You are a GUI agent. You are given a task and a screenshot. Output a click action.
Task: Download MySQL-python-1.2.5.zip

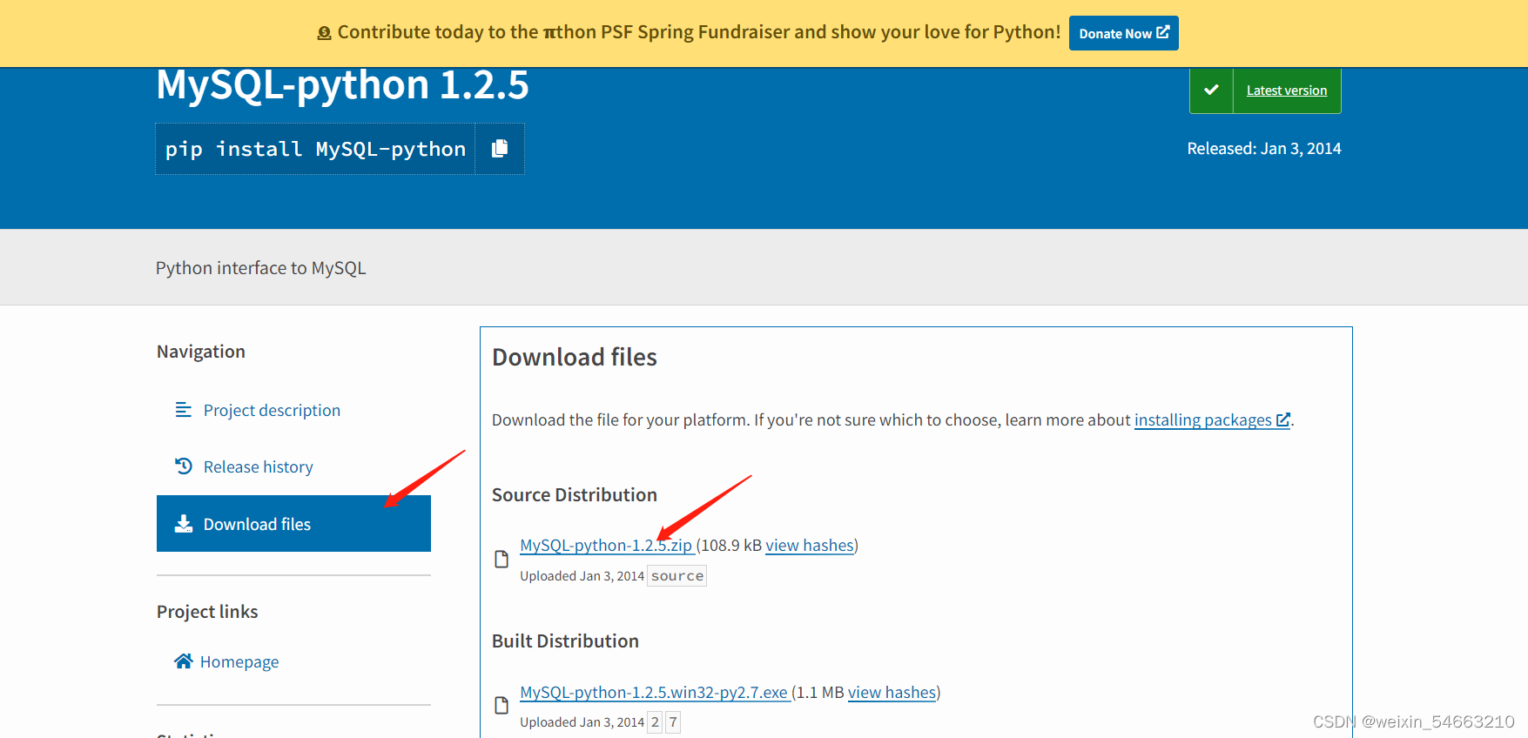pyautogui.click(x=606, y=546)
